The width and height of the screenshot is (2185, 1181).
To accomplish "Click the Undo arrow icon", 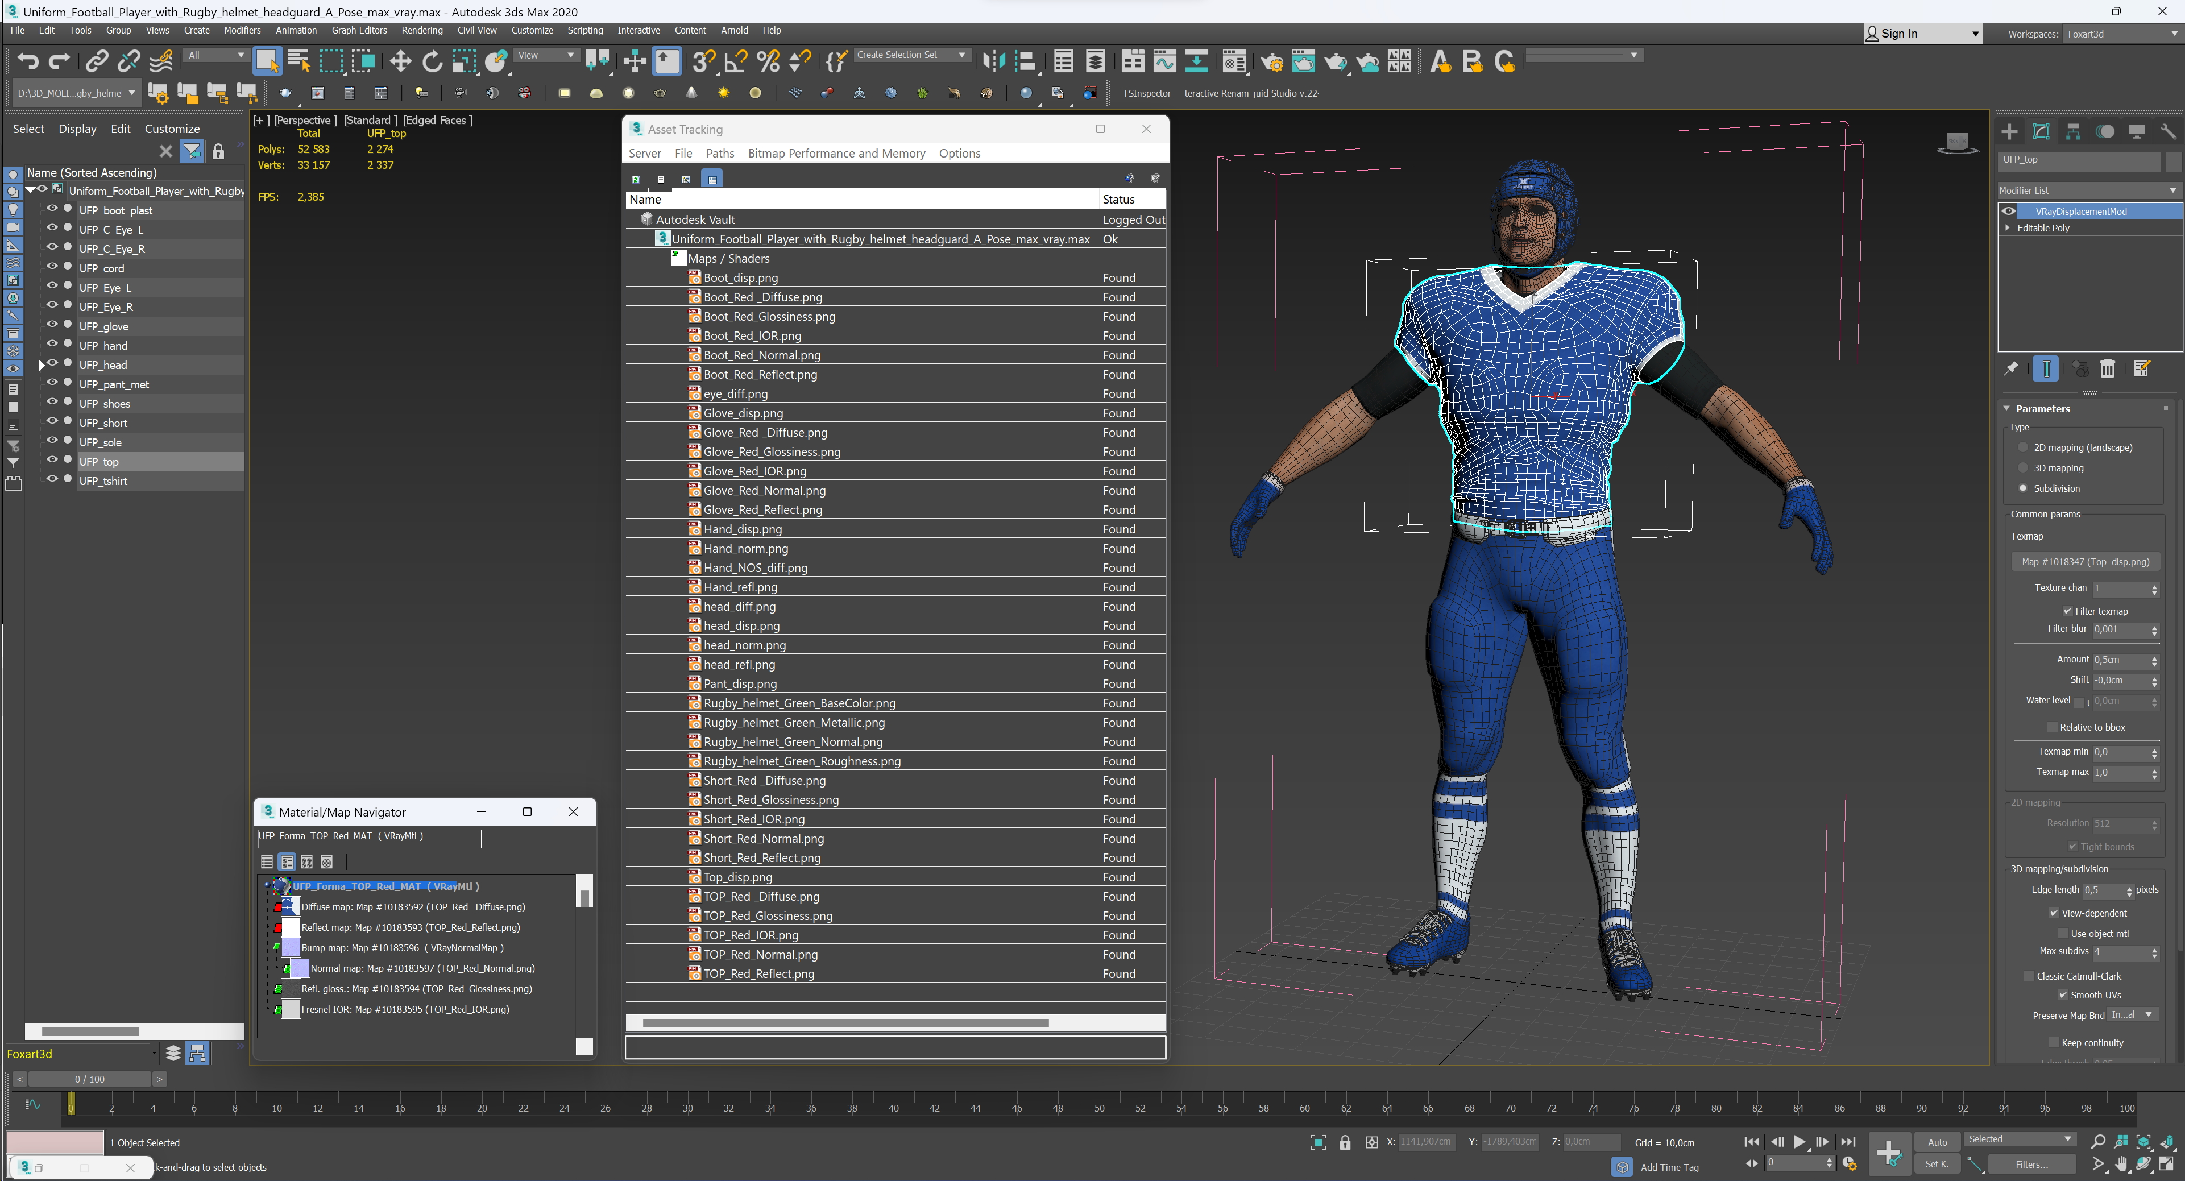I will 27,60.
